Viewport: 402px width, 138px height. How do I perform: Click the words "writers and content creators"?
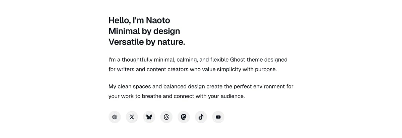150,70
